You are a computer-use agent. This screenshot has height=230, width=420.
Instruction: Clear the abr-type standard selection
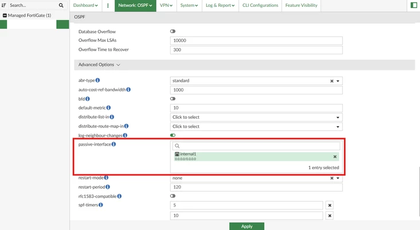pos(332,81)
